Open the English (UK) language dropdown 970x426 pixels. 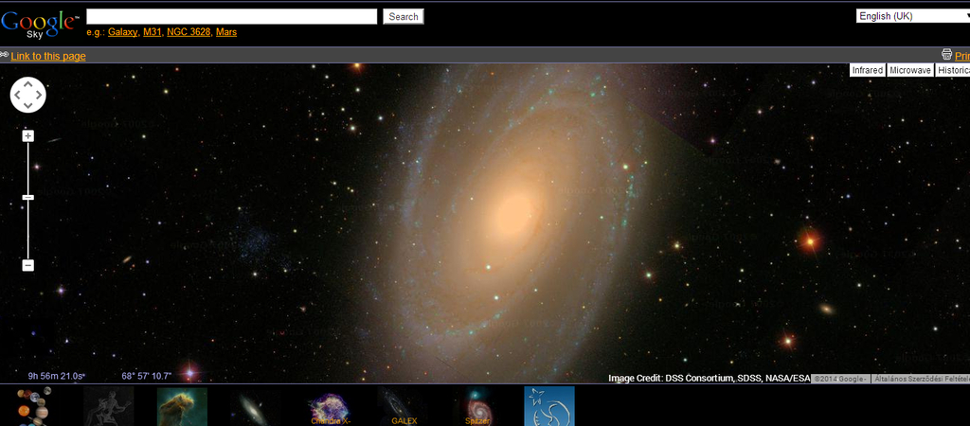pyautogui.click(x=913, y=16)
